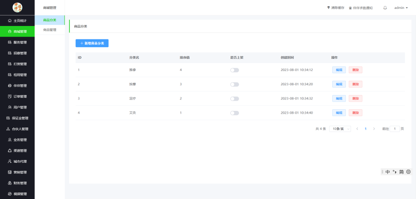Screen dimensions: 416x199
Task: Enable the 是否上架 switch for 按摩
Action: [234, 84]
